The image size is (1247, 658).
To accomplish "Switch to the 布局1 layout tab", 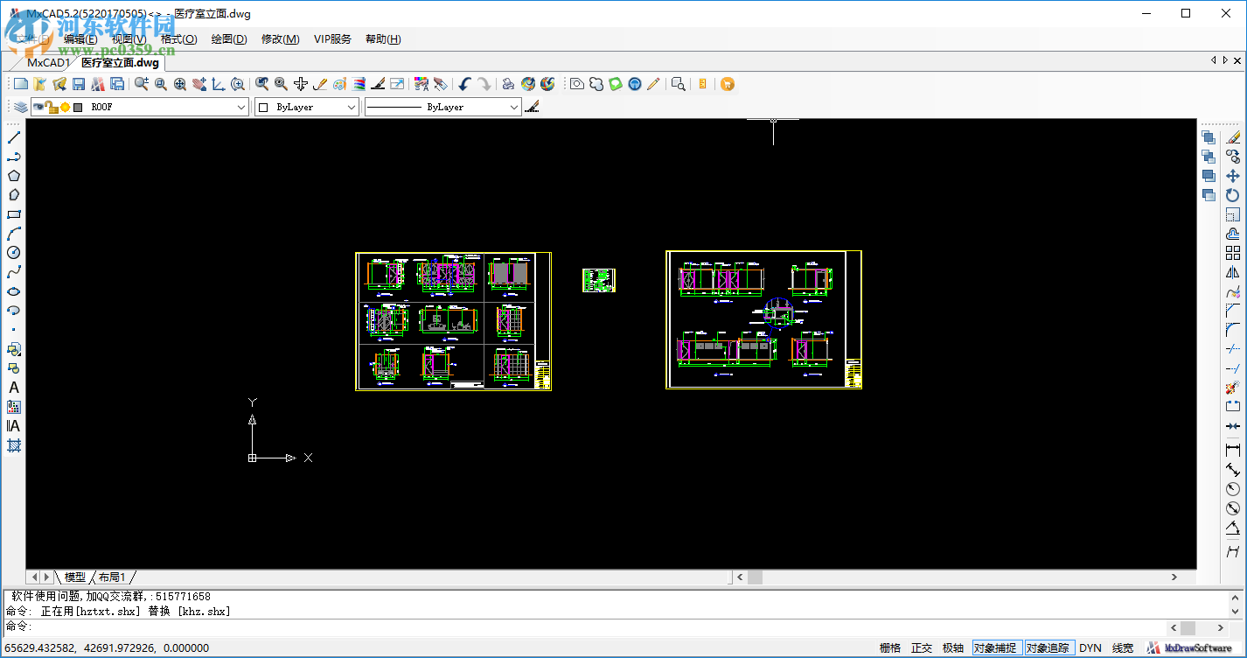I will click(112, 577).
